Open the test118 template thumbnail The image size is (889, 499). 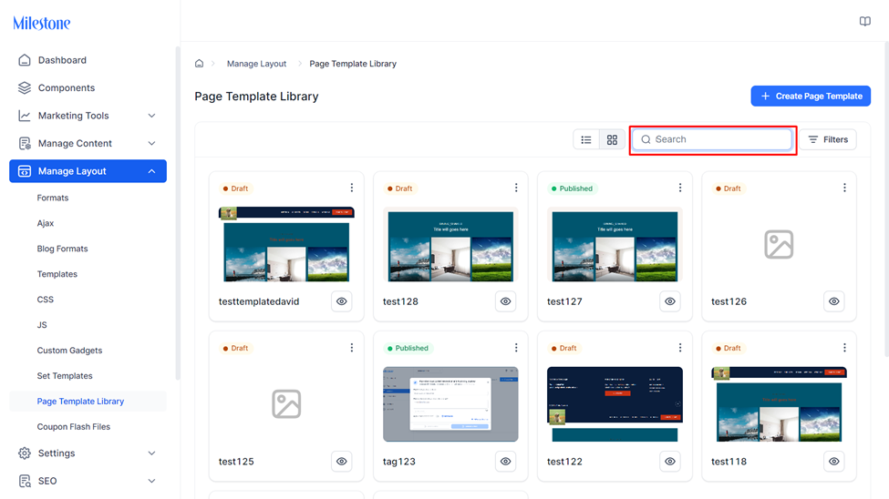click(x=779, y=404)
